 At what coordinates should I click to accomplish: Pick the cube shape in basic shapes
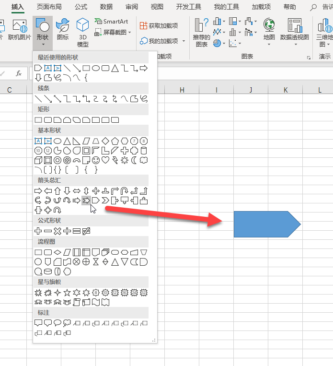pyautogui.click(x=38, y=160)
